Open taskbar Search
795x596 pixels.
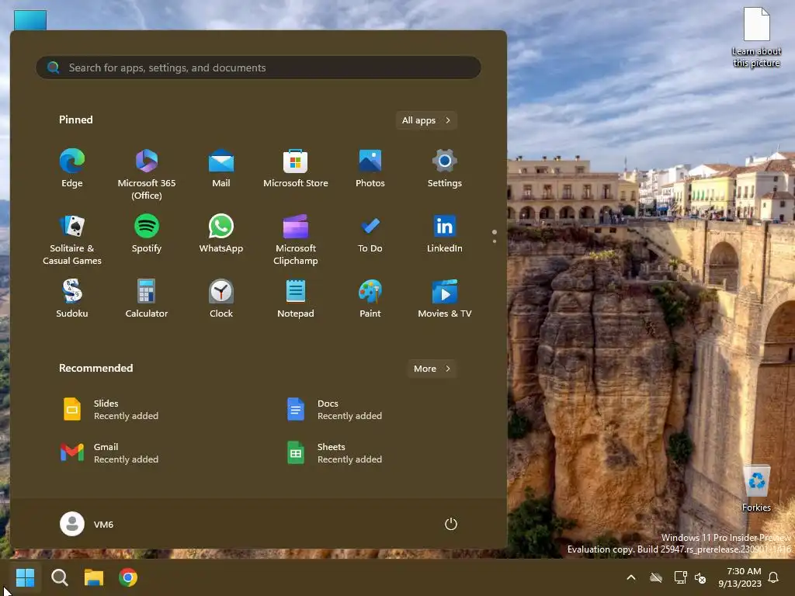[x=60, y=577]
